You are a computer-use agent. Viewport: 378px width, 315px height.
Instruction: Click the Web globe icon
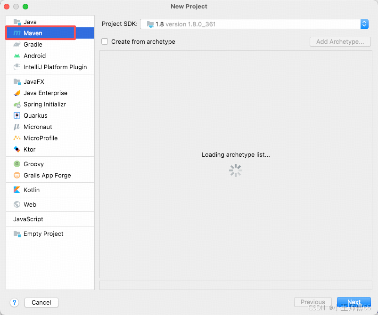tap(17, 204)
